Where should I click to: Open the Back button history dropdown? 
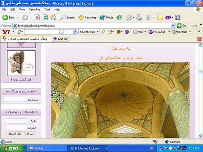click(x=18, y=17)
